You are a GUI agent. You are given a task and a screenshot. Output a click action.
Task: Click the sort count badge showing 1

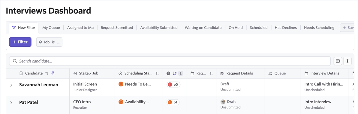181,73
